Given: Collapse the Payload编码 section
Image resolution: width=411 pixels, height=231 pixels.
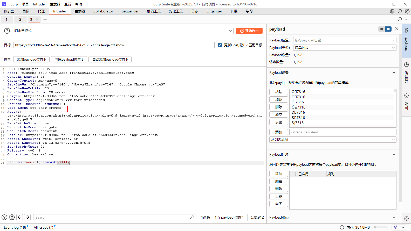Looking at the screenshot, I should point(394,218).
